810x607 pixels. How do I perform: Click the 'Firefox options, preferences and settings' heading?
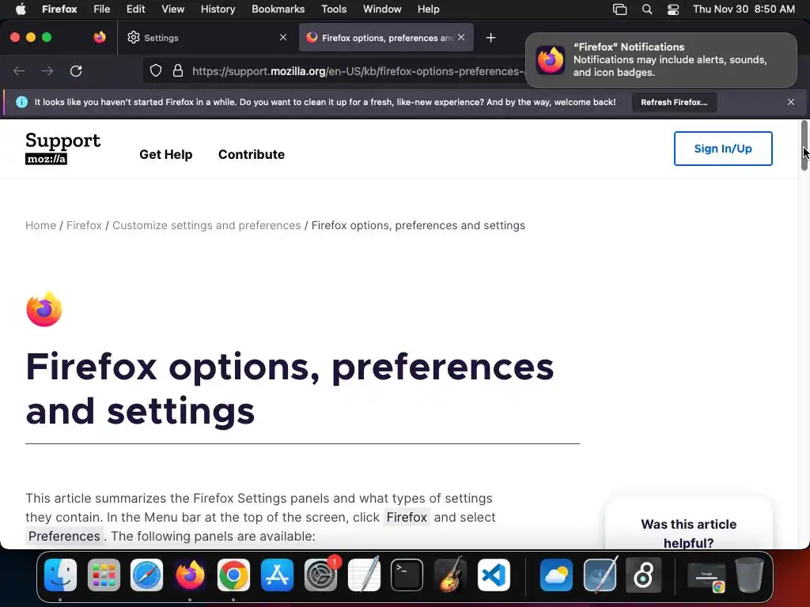coord(290,388)
